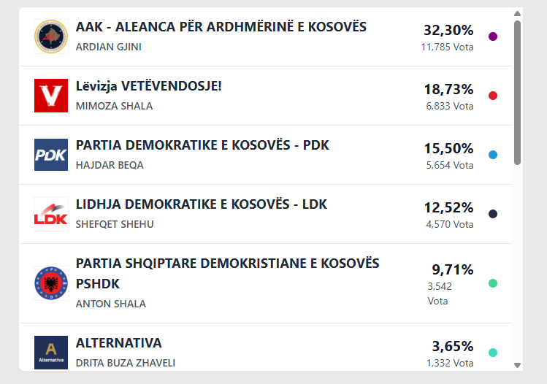Click candidate name Hajdar Beqa

(110, 165)
